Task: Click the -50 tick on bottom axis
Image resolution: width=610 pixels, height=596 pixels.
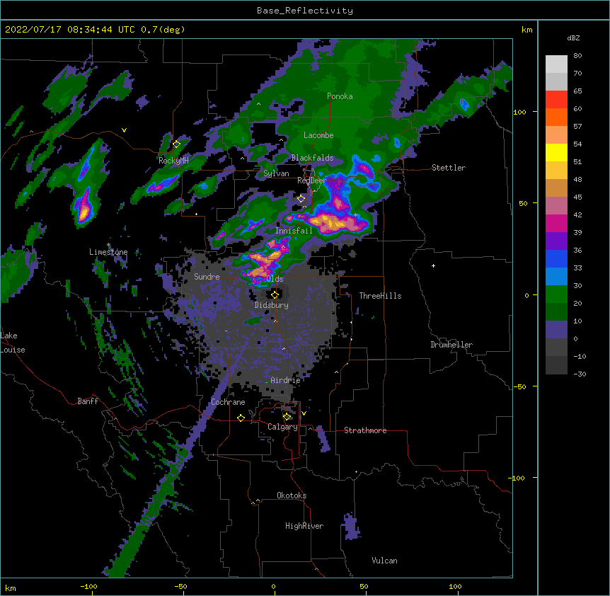Action: point(180,586)
